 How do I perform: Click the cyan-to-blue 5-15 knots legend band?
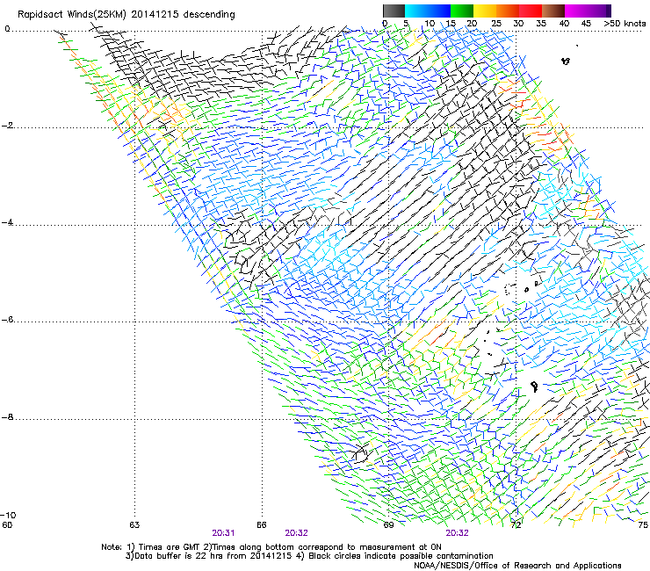click(x=428, y=11)
